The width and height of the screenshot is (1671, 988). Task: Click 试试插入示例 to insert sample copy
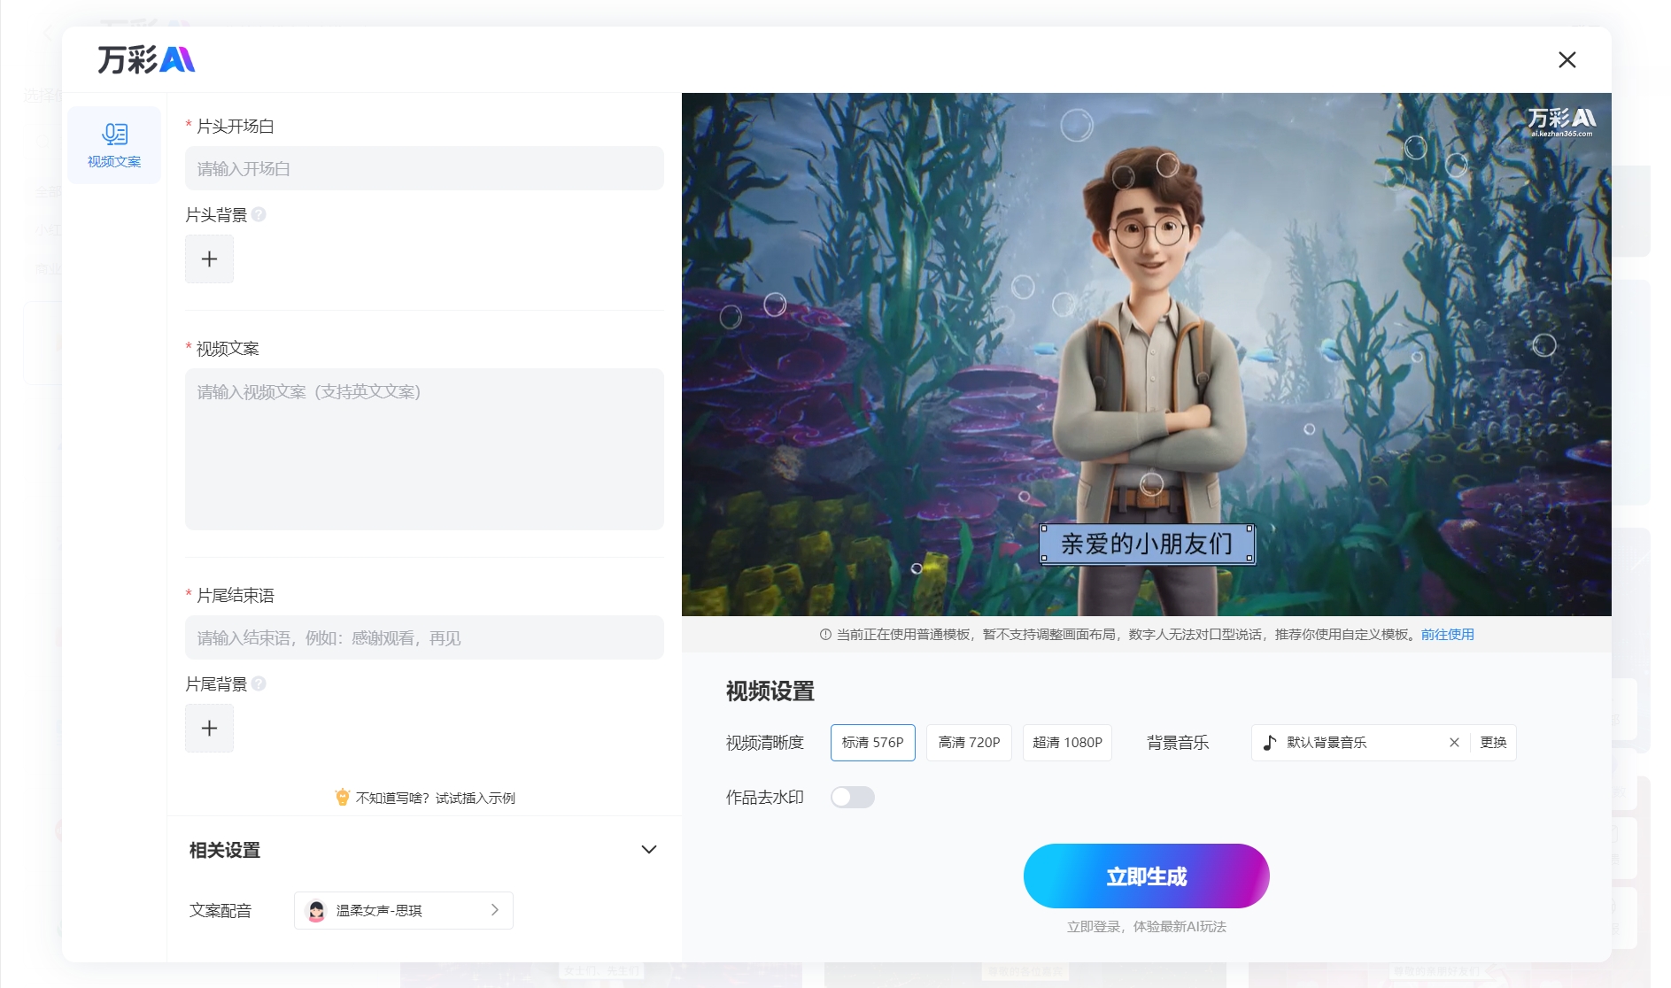pos(475,798)
